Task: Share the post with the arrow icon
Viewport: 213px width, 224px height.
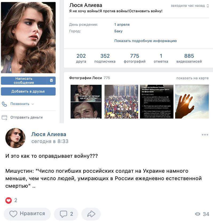Action: (x=91, y=214)
